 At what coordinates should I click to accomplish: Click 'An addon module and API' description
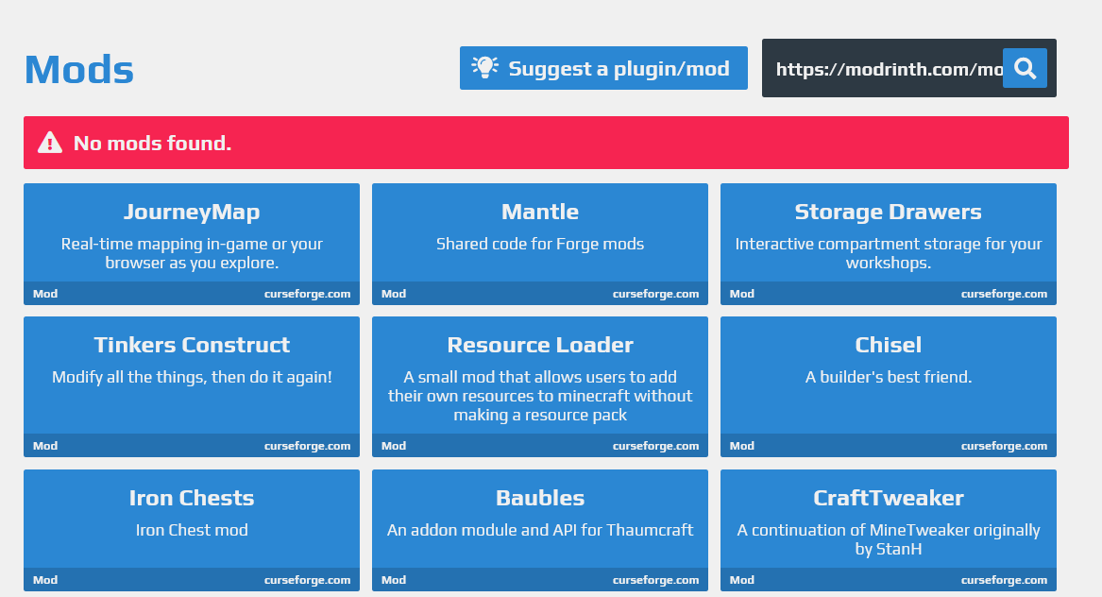[540, 530]
